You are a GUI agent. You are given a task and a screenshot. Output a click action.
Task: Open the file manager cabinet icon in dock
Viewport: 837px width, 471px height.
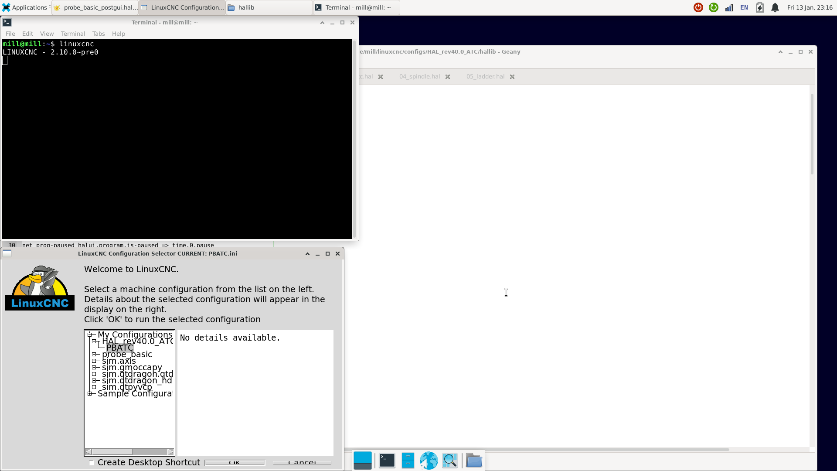click(x=408, y=461)
